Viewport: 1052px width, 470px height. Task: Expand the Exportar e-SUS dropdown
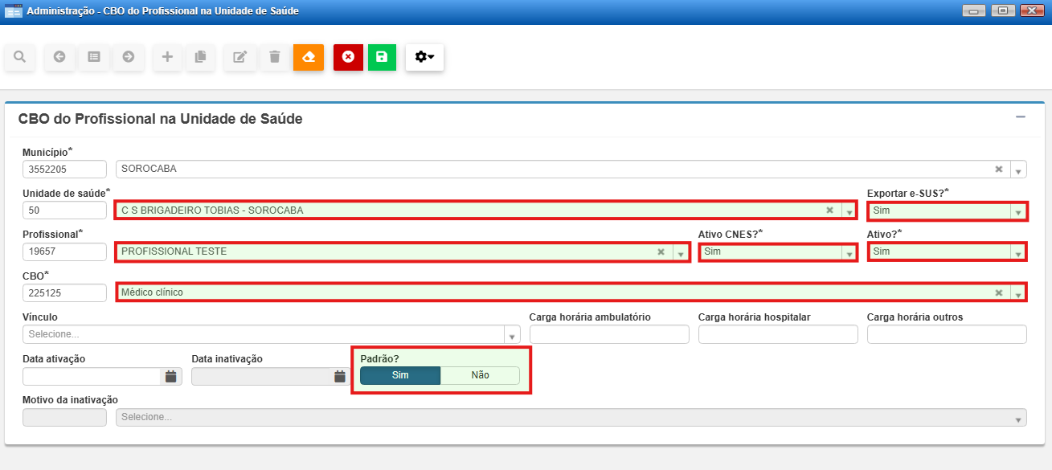pyautogui.click(x=1018, y=211)
